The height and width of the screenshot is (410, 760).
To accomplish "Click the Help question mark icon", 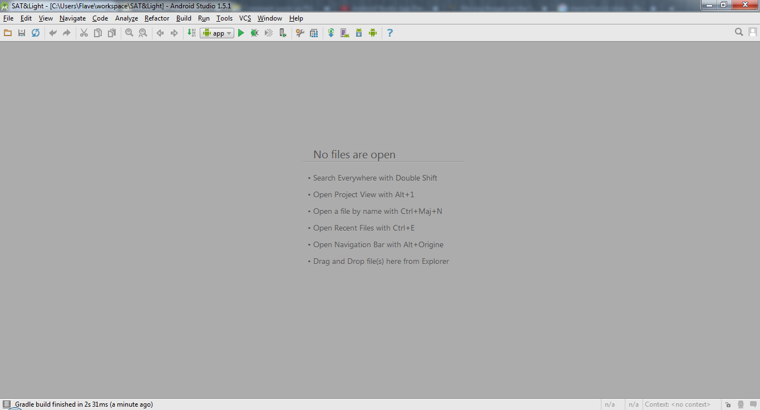I will click(x=389, y=33).
